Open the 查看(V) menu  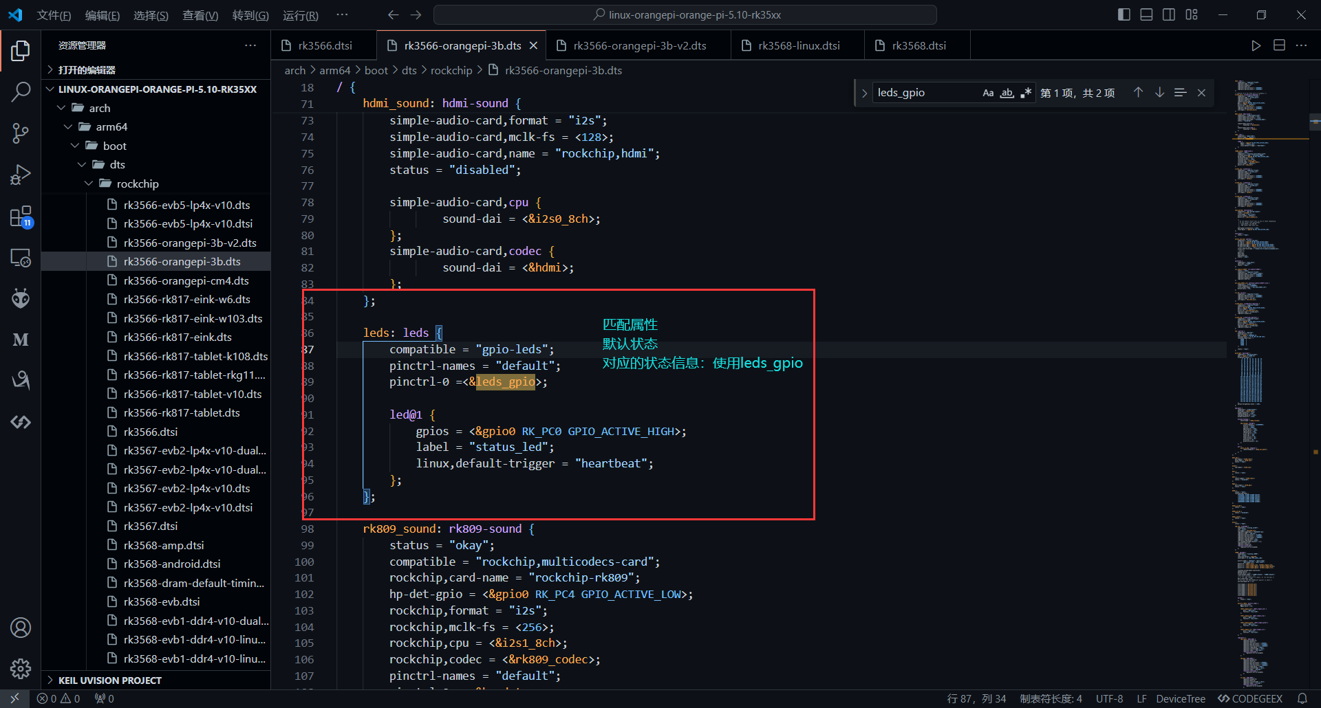click(200, 15)
